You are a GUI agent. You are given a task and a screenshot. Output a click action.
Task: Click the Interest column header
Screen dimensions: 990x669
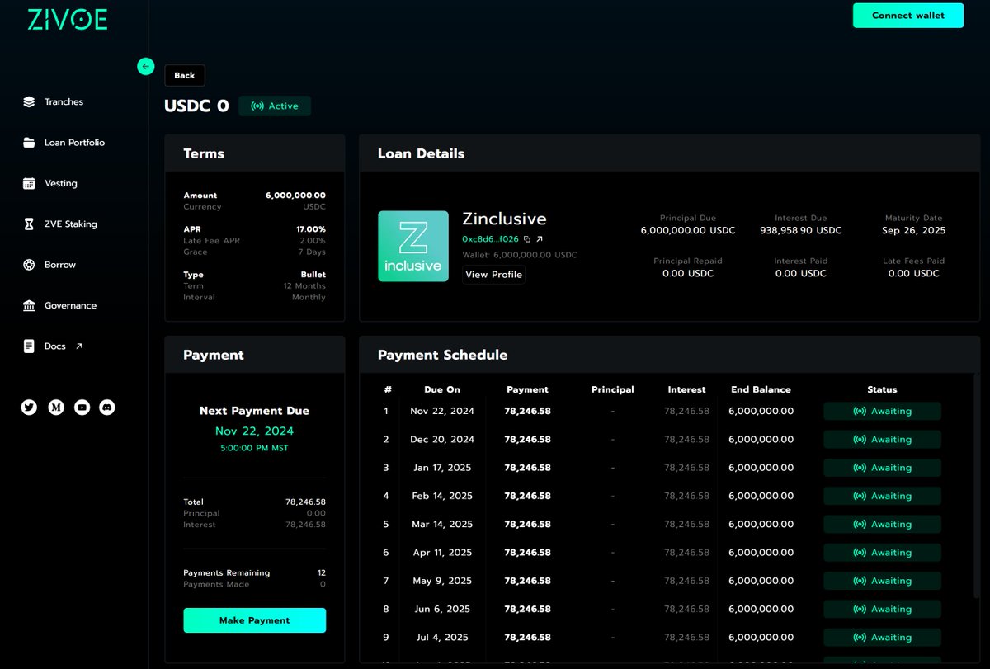coord(686,389)
